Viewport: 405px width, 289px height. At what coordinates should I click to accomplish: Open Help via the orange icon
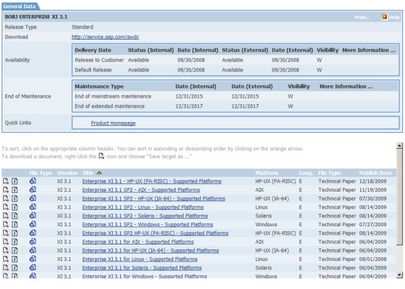385,17
